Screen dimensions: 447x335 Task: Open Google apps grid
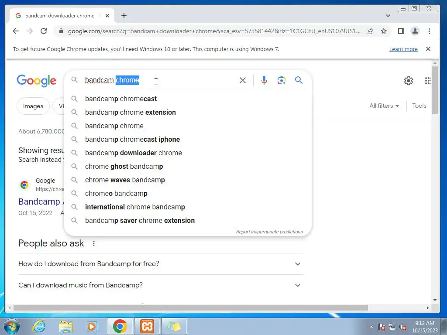click(x=428, y=81)
